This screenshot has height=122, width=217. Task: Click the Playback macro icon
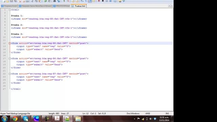coord(107,1)
